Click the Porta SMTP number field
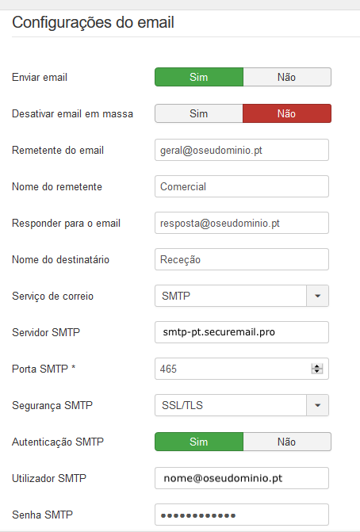The width and height of the screenshot is (360, 532). pyautogui.click(x=242, y=369)
